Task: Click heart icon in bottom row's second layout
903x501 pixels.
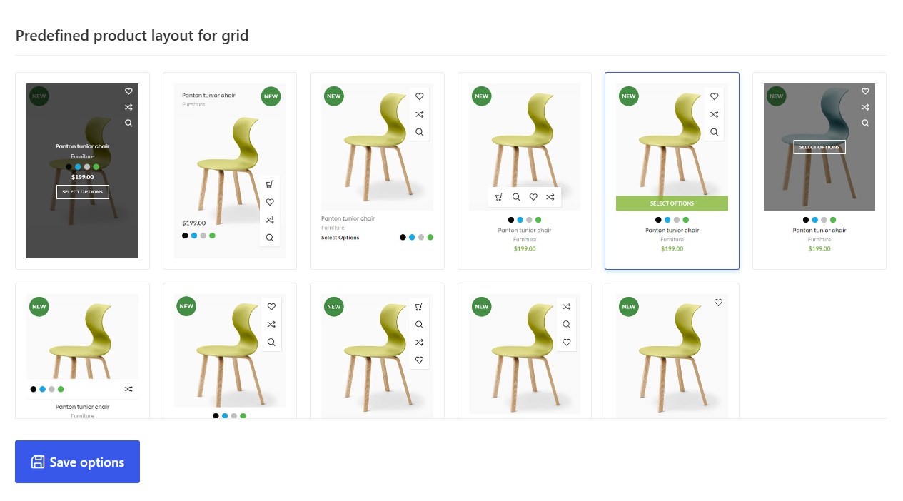Action: 271,307
